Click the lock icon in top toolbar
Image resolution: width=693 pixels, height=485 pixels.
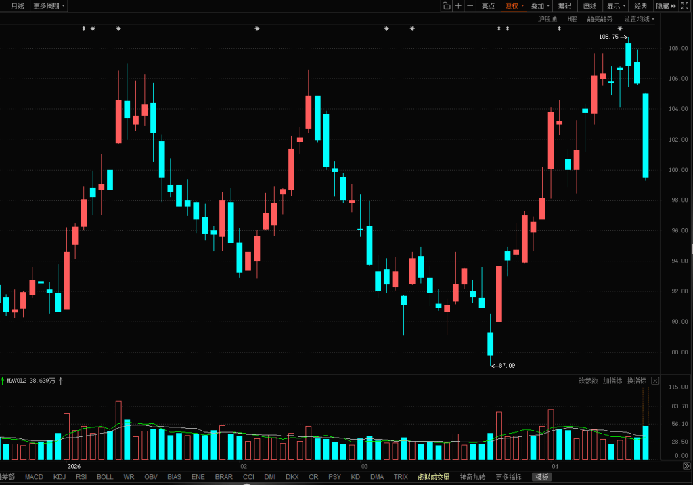447,6
